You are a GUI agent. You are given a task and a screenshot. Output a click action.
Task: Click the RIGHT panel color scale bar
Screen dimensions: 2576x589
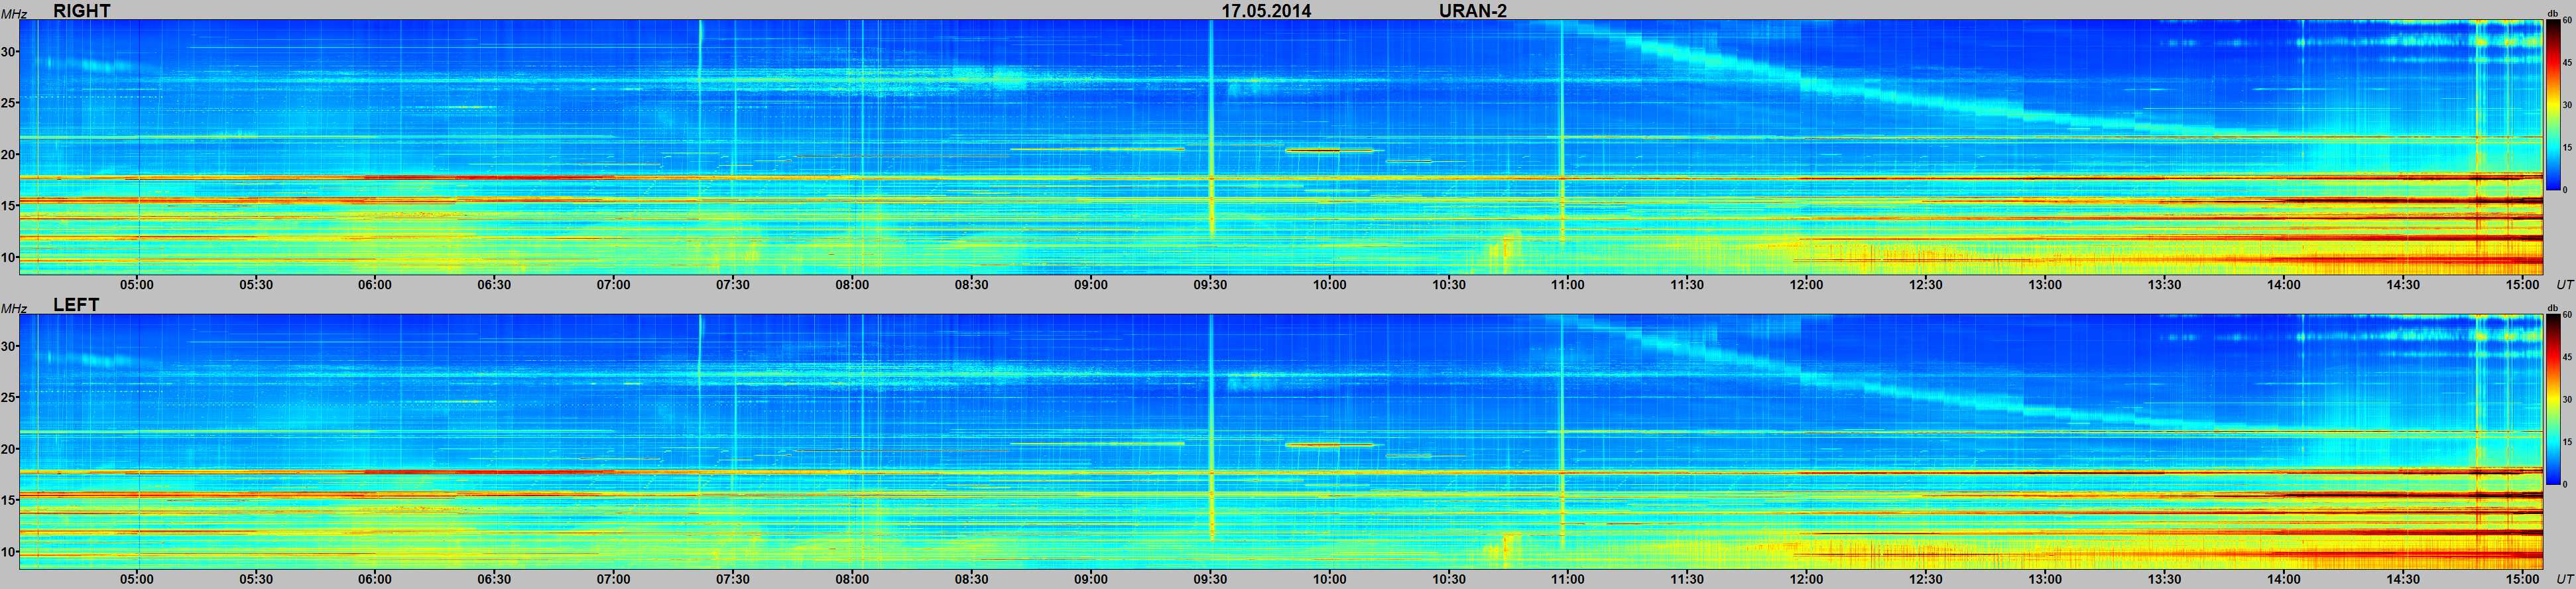2552,104
